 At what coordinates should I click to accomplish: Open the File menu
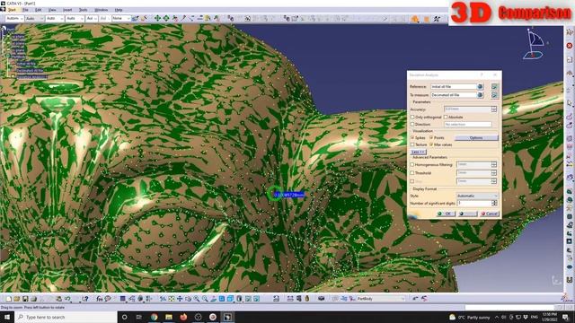coord(25,10)
